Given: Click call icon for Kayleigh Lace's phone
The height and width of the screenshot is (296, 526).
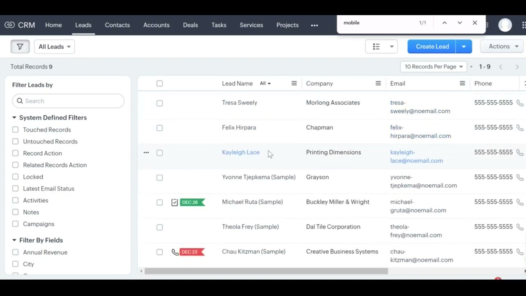Looking at the screenshot, I should [520, 153].
